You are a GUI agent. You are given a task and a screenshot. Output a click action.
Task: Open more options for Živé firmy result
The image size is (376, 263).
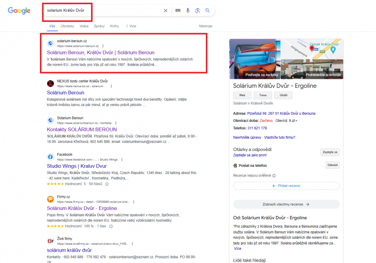tap(133, 244)
